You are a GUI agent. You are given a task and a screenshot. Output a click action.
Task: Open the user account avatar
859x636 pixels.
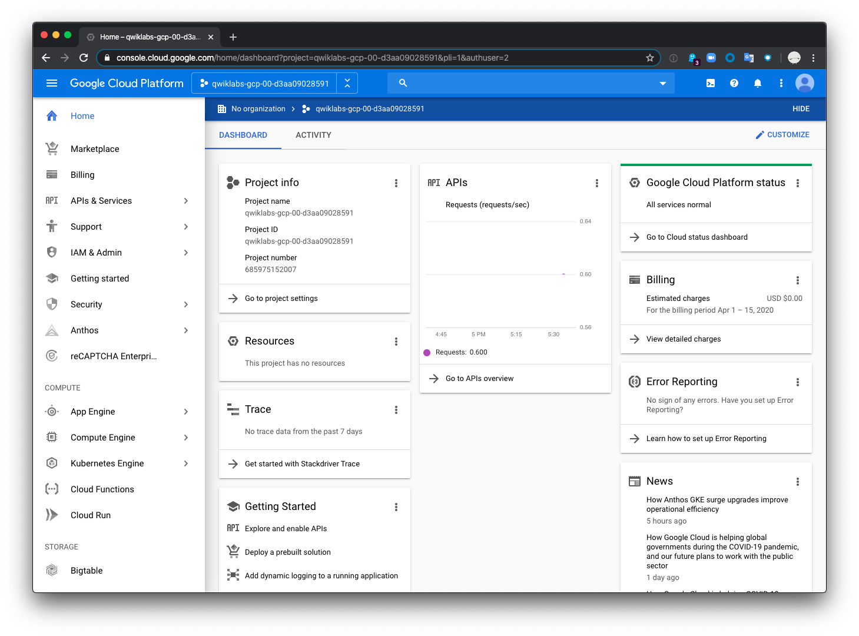tap(805, 83)
